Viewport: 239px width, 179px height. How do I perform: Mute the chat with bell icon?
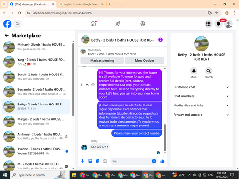tap(194, 71)
